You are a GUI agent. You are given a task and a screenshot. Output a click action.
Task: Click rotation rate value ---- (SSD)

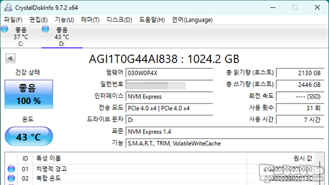[x=300, y=97]
